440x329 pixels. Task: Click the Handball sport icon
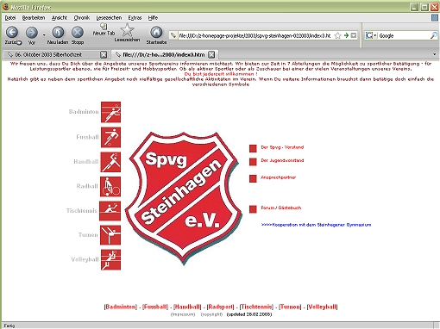click(x=110, y=162)
